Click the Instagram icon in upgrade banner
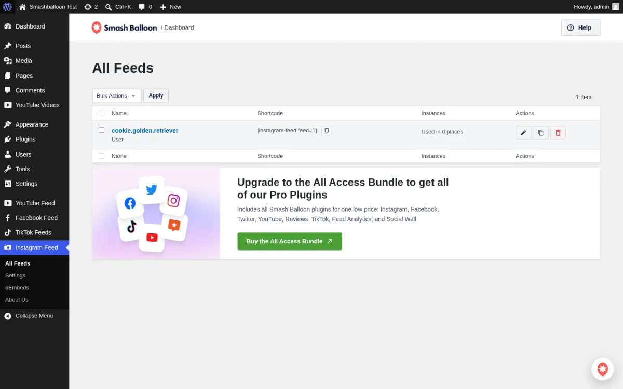623x389 pixels. click(173, 201)
